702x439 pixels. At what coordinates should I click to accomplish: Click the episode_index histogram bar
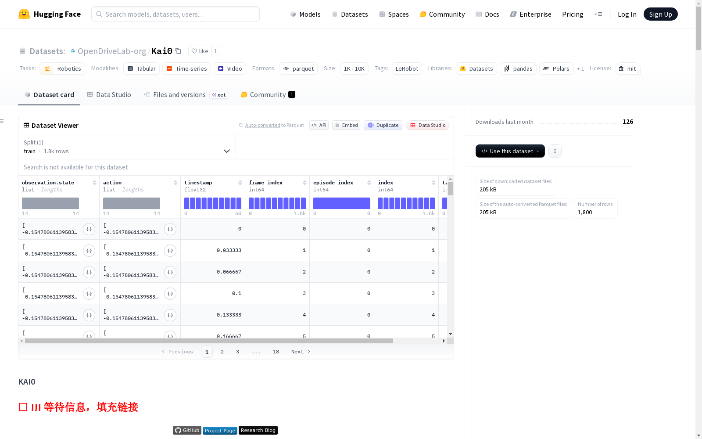click(342, 203)
